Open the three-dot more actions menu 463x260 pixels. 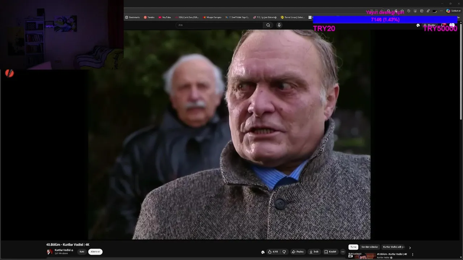click(x=343, y=252)
